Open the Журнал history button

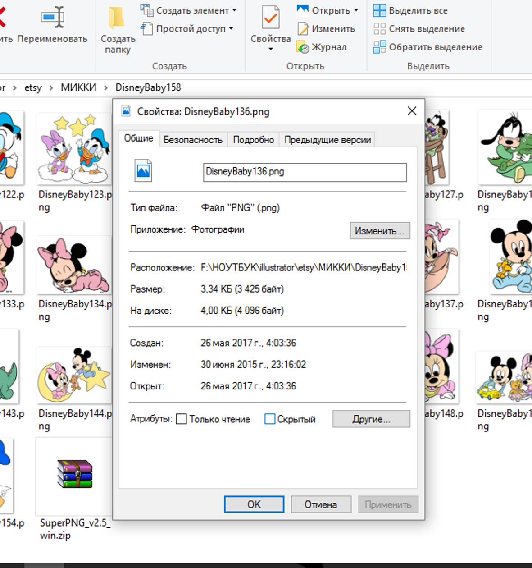(322, 47)
